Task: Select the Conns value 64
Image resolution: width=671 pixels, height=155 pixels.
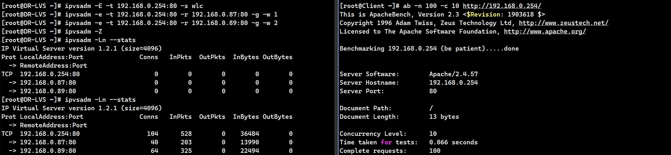Action: coord(154,151)
